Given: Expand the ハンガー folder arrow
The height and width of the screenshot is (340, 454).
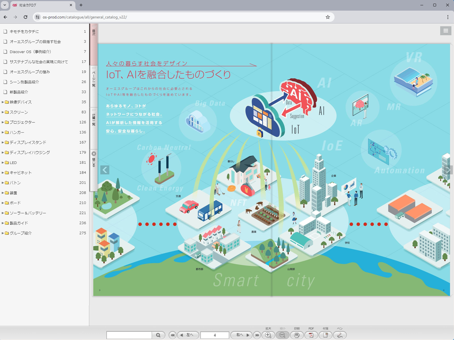Looking at the screenshot, I should pos(3,132).
